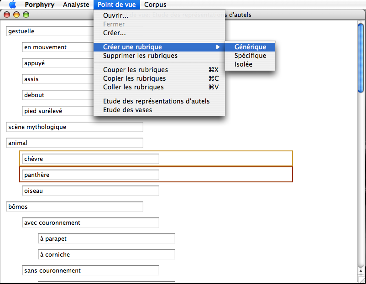Click Coller les rubriques
The height and width of the screenshot is (284, 366).
133,87
